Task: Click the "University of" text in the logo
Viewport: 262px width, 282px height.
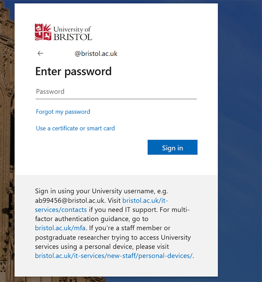Action: click(72, 29)
